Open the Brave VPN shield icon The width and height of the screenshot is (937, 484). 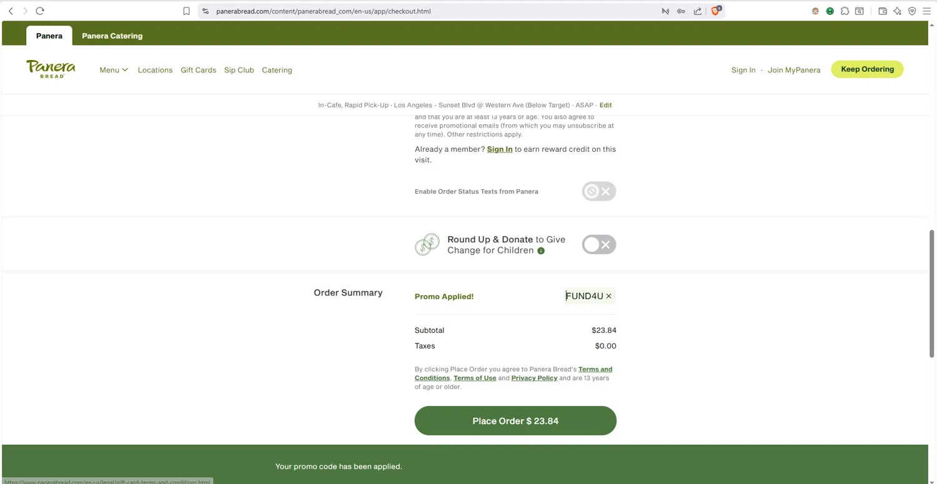pyautogui.click(x=912, y=11)
